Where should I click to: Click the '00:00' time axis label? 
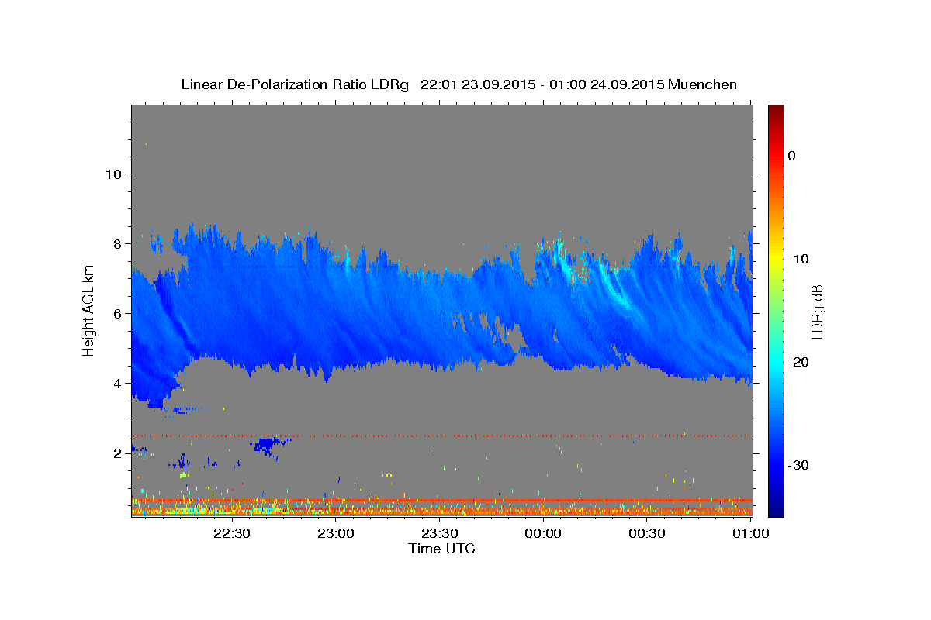[x=543, y=533]
